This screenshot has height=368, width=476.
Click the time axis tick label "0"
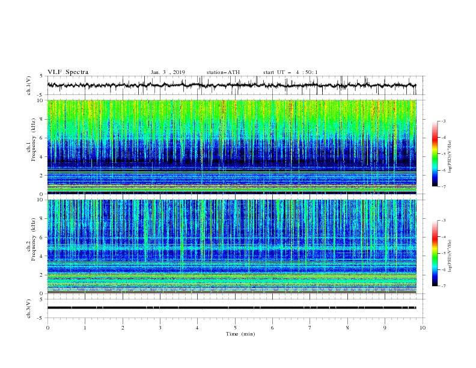tap(47, 328)
